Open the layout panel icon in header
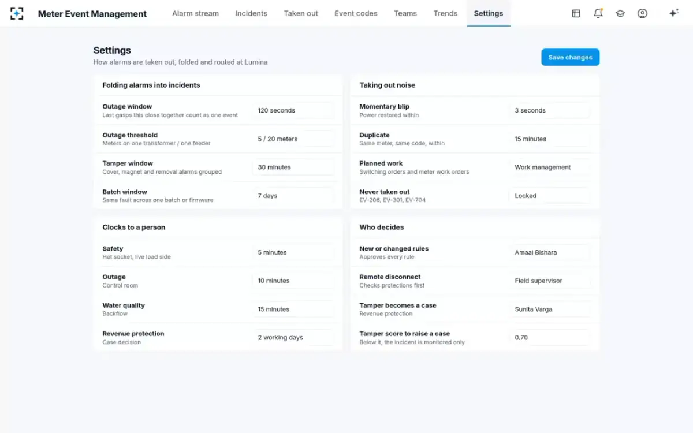The image size is (693, 433). [x=576, y=13]
